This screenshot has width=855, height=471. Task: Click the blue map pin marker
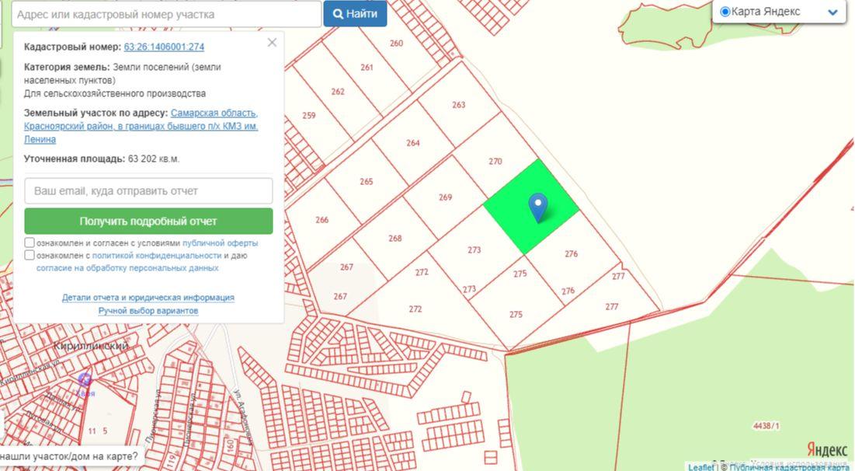click(537, 206)
